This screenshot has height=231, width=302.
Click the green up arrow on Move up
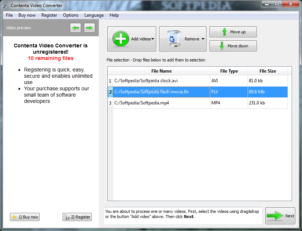tap(224, 32)
